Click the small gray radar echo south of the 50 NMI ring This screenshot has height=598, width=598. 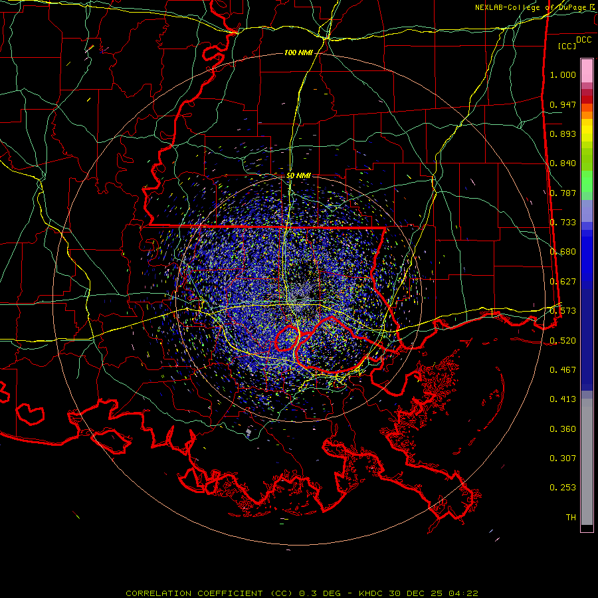(x=249, y=433)
